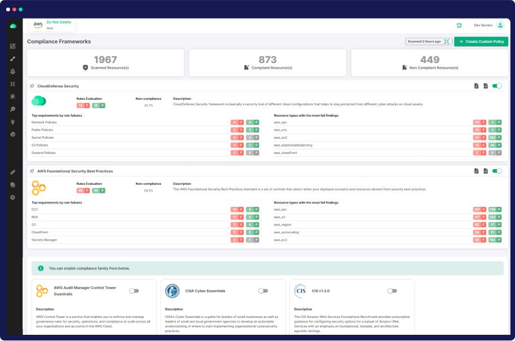Enable AWS Audit Manager Control Tower Guardrails
The width and height of the screenshot is (515, 341).
[134, 291]
